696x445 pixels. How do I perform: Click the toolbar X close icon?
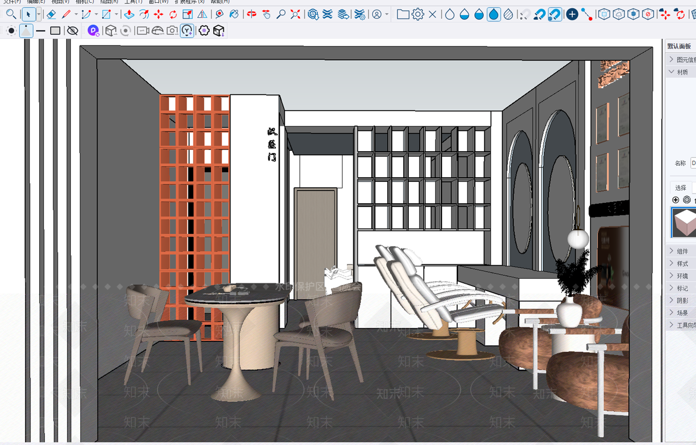(x=432, y=14)
